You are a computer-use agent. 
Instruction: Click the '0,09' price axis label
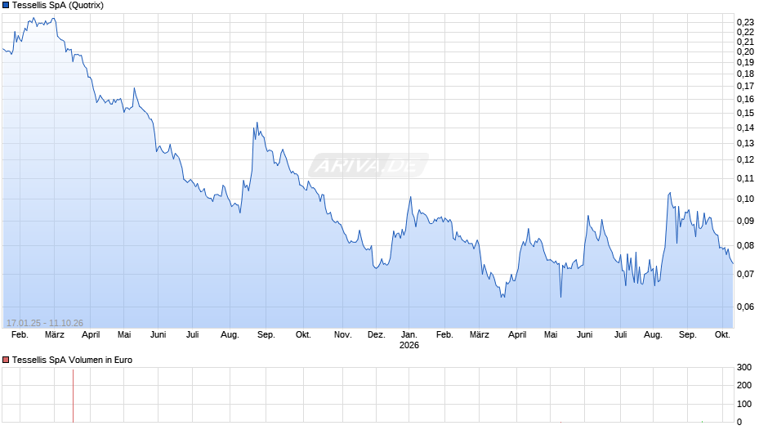(745, 221)
